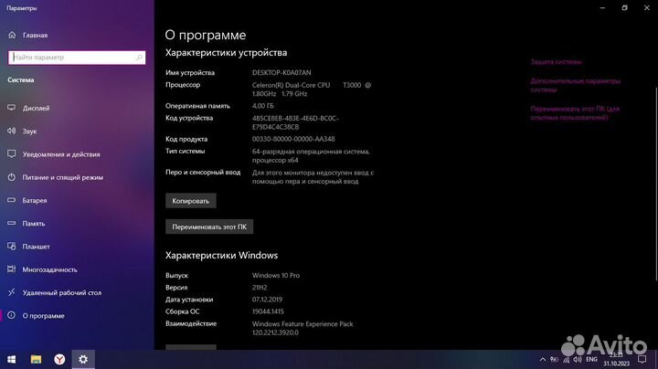Click product code 00330-80000-00000-AA348
The image size is (658, 369).
point(293,139)
